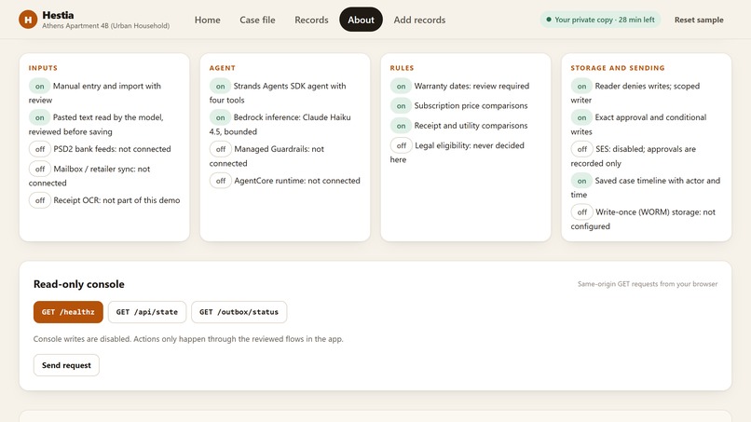751x422 pixels.
Task: Toggle the Pasted text read by model pill
Action: 39,117
